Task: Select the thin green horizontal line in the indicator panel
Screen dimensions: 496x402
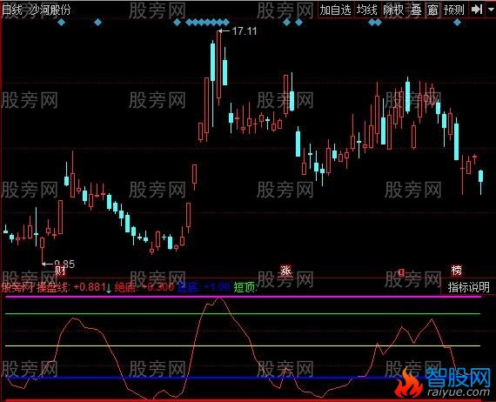Action: [243, 314]
